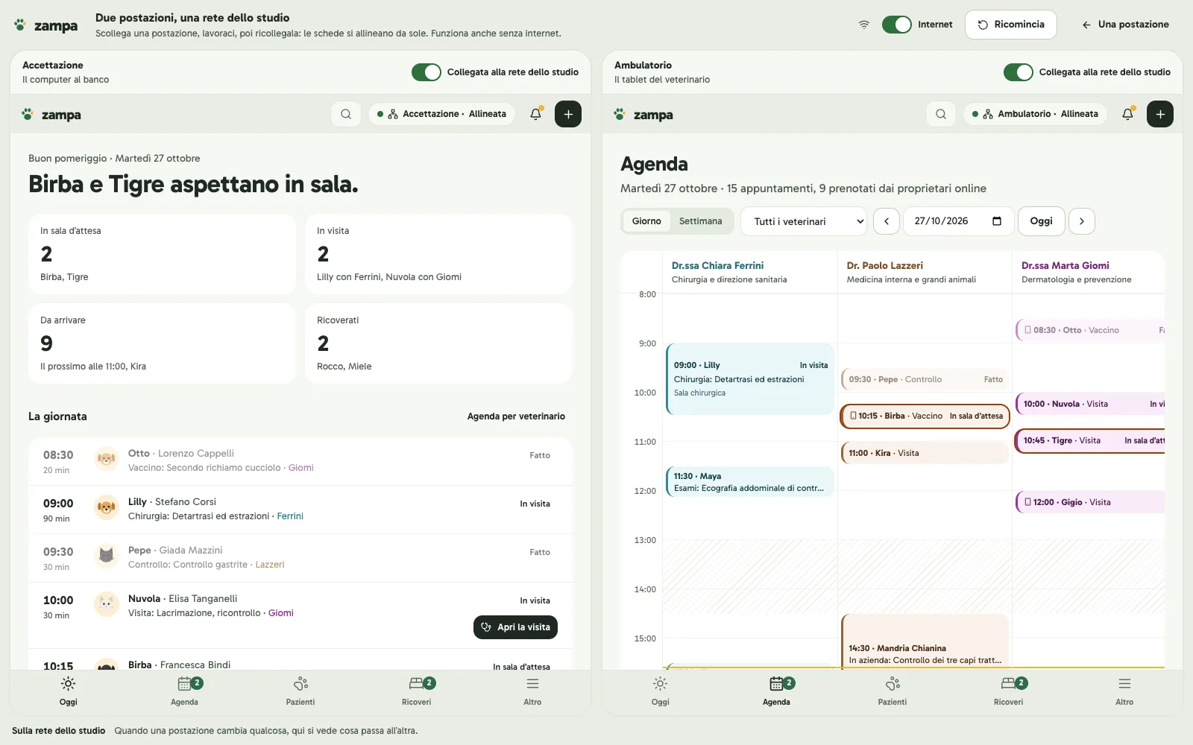Open Oggi in Ambulatorio bottom bar
Screen dimensions: 1193x745
[x=661, y=691]
